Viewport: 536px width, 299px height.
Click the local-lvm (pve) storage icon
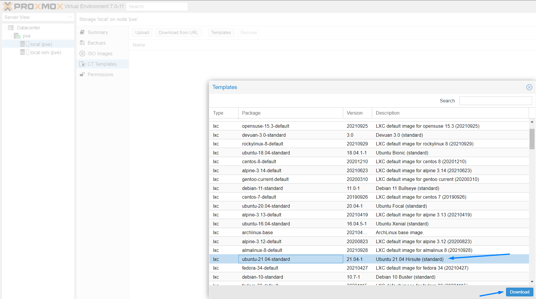tap(24, 52)
